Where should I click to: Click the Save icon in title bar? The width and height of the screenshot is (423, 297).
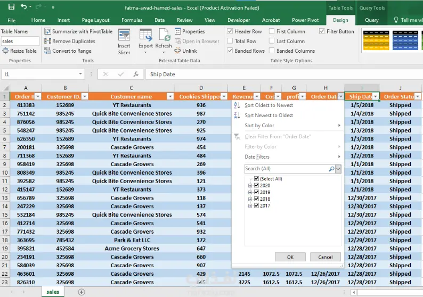pos(11,7)
